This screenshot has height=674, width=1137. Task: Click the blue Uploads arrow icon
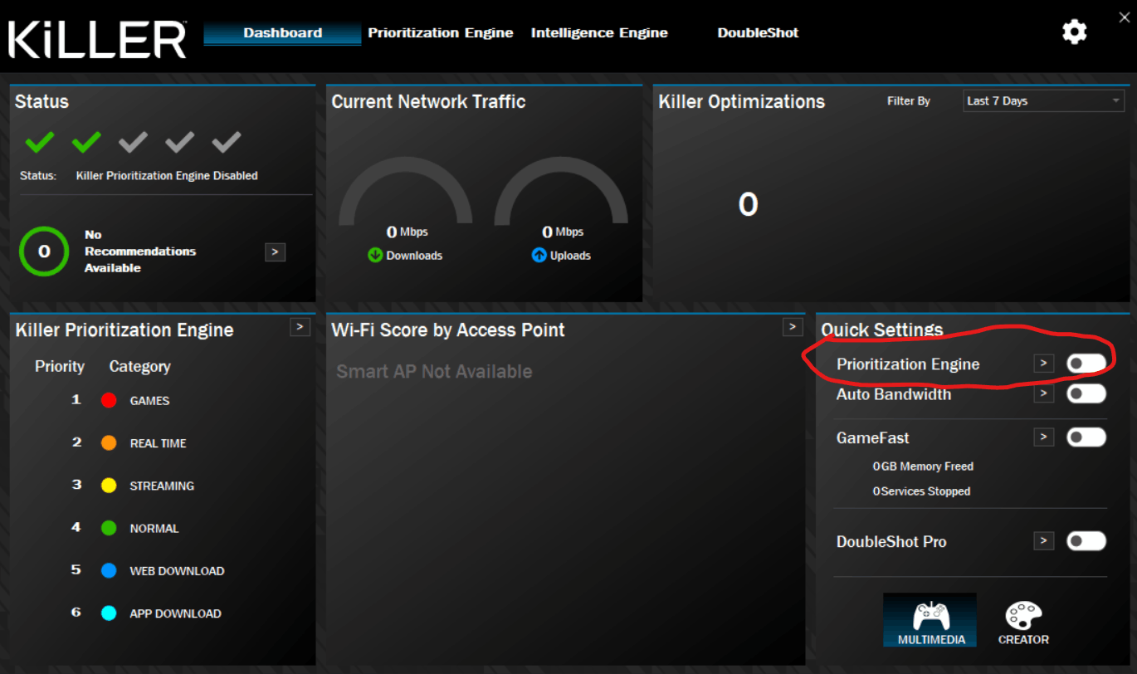click(x=539, y=255)
